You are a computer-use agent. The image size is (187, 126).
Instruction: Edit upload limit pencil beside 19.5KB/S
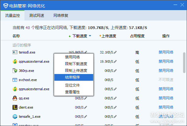tap(115, 61)
